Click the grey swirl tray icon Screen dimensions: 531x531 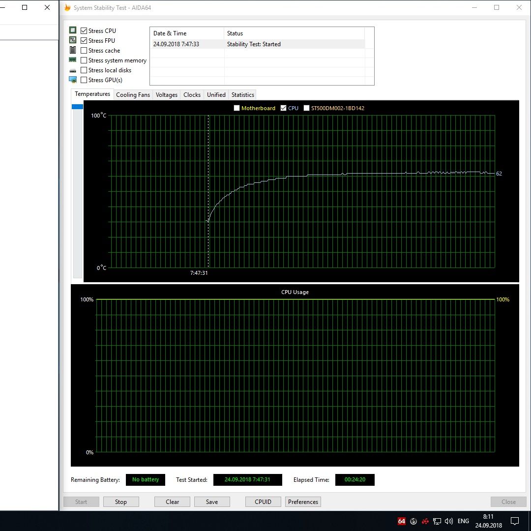413,521
